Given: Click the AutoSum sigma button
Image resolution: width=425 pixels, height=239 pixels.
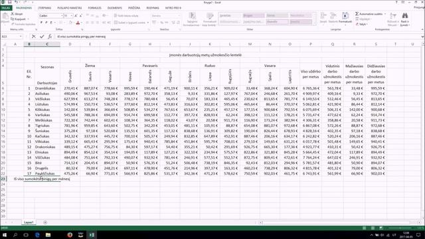Looking at the screenshot, I should pyautogui.click(x=369, y=14).
